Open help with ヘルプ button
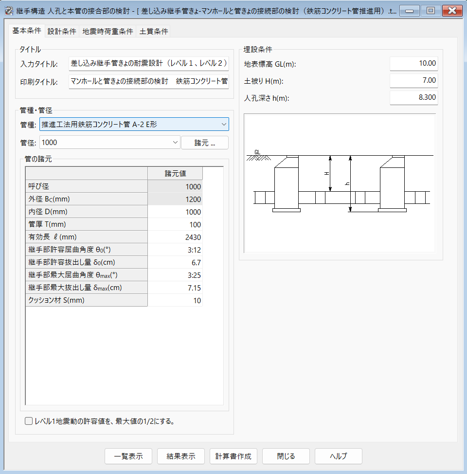The width and height of the screenshot is (467, 474). pos(339,456)
